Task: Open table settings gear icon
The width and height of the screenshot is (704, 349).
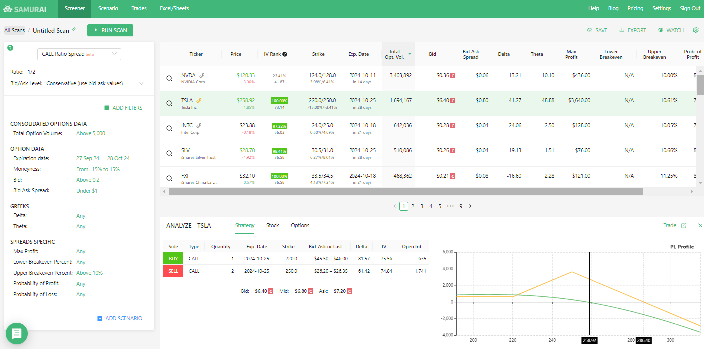Action: coord(696,30)
